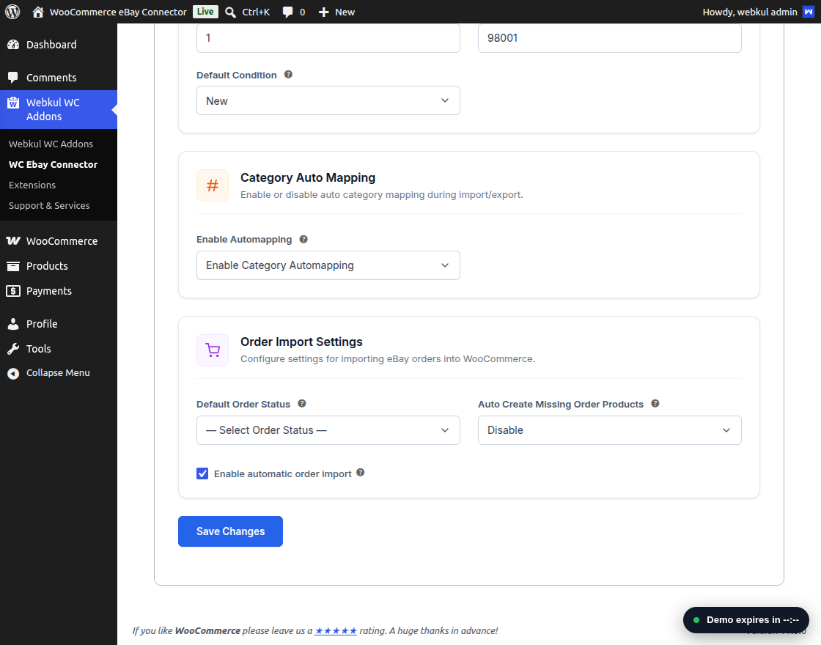Click the Enable Automapping help icon

coord(303,239)
